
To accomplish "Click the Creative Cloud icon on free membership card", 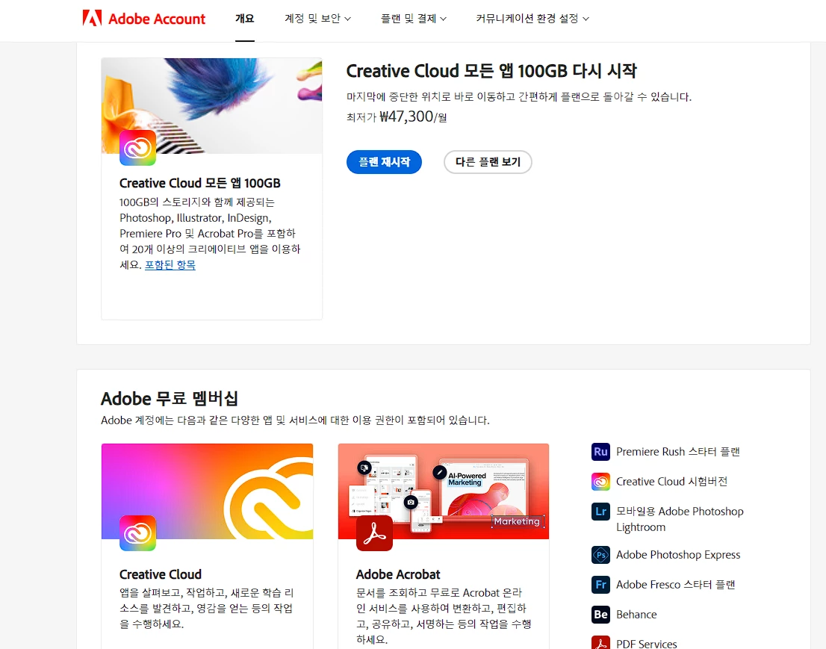I will pyautogui.click(x=137, y=533).
